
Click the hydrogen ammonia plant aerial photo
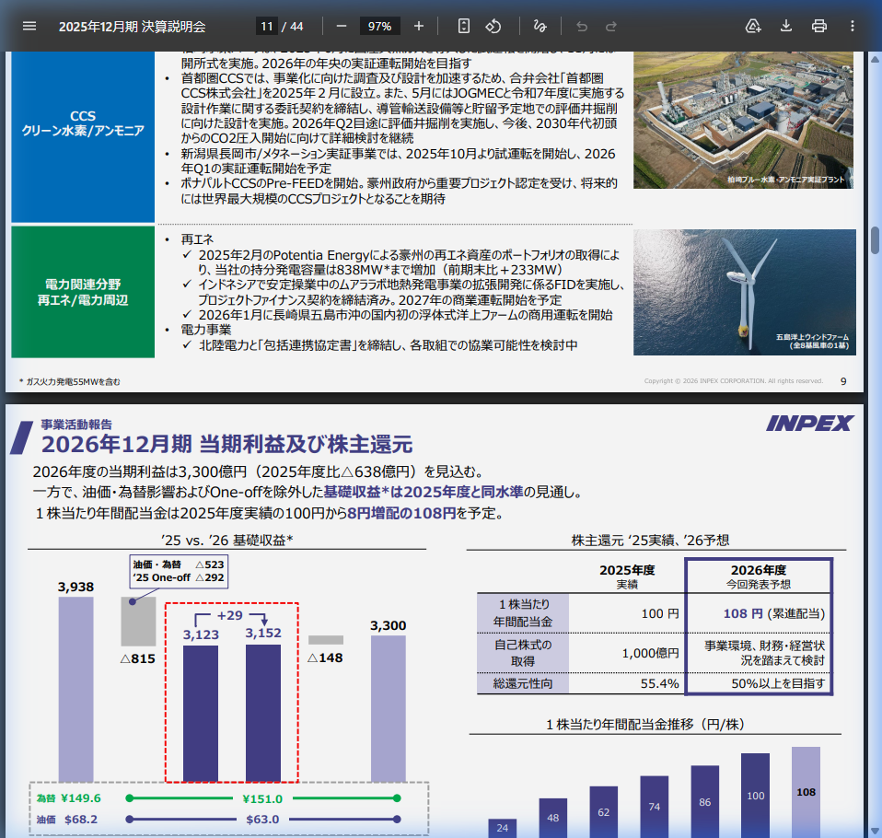pyautogui.click(x=743, y=120)
